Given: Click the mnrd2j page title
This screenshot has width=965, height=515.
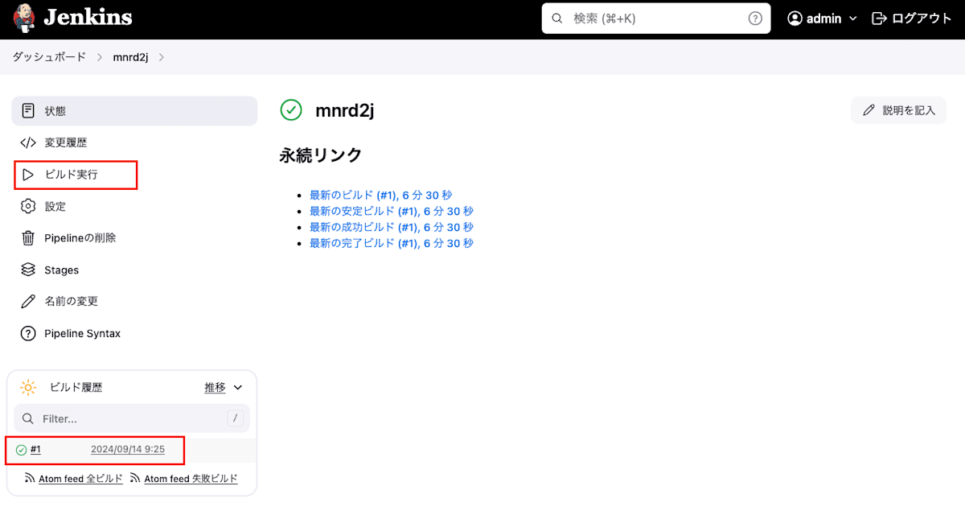Looking at the screenshot, I should 345,111.
